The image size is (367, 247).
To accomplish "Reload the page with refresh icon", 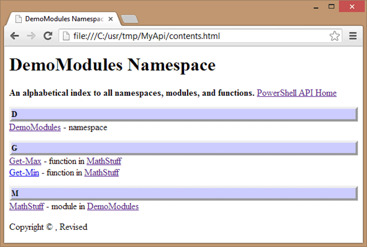I will [x=48, y=35].
